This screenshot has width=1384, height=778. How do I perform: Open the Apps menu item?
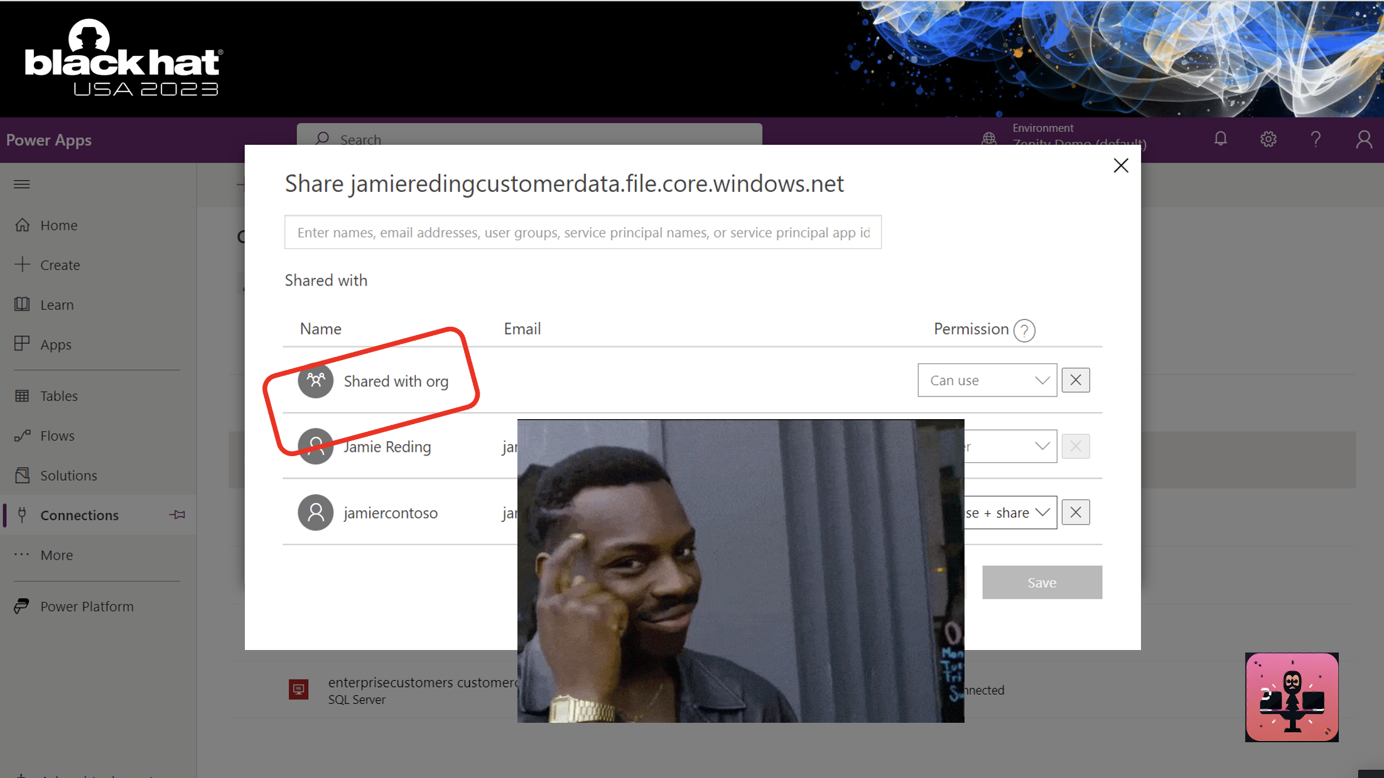tap(55, 344)
